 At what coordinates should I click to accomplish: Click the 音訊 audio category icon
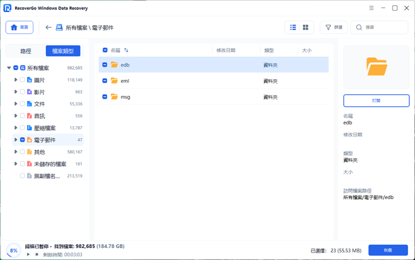pos(30,116)
